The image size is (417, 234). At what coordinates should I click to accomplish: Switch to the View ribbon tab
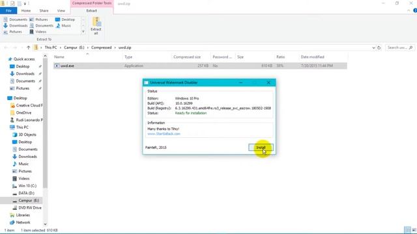[61, 10]
